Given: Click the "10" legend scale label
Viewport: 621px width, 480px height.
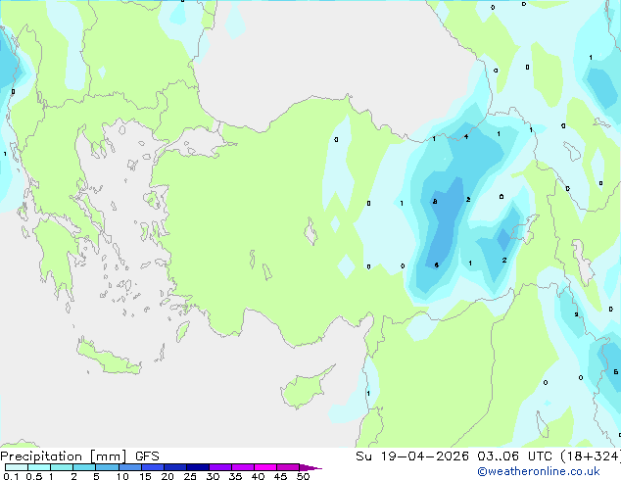Looking at the screenshot, I should (122, 476).
